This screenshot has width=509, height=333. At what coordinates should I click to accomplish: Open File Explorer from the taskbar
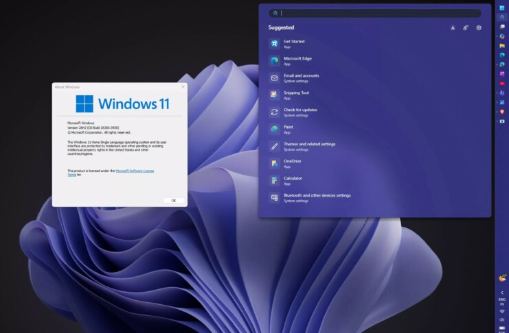(x=502, y=46)
